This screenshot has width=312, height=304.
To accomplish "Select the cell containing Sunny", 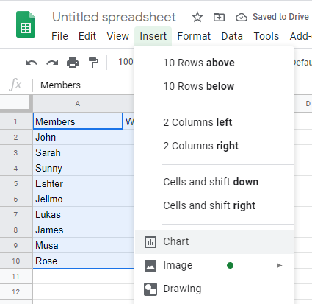I will pyautogui.click(x=78, y=168).
